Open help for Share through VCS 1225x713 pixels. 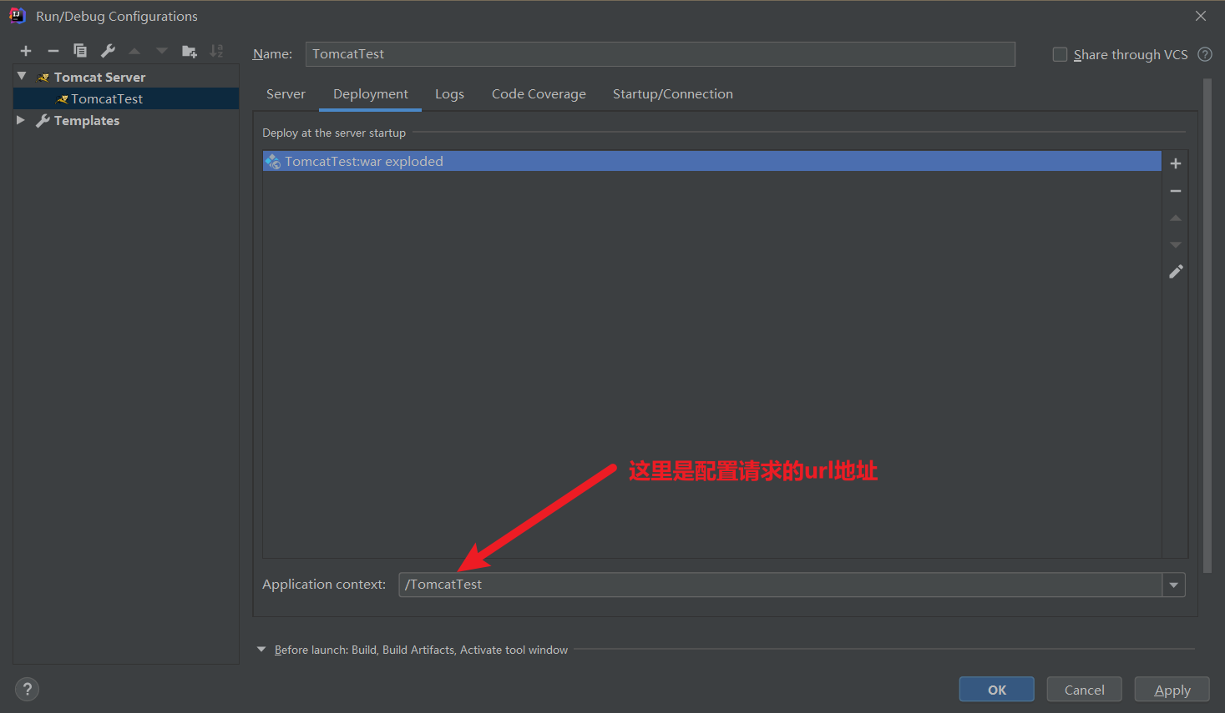click(x=1205, y=54)
